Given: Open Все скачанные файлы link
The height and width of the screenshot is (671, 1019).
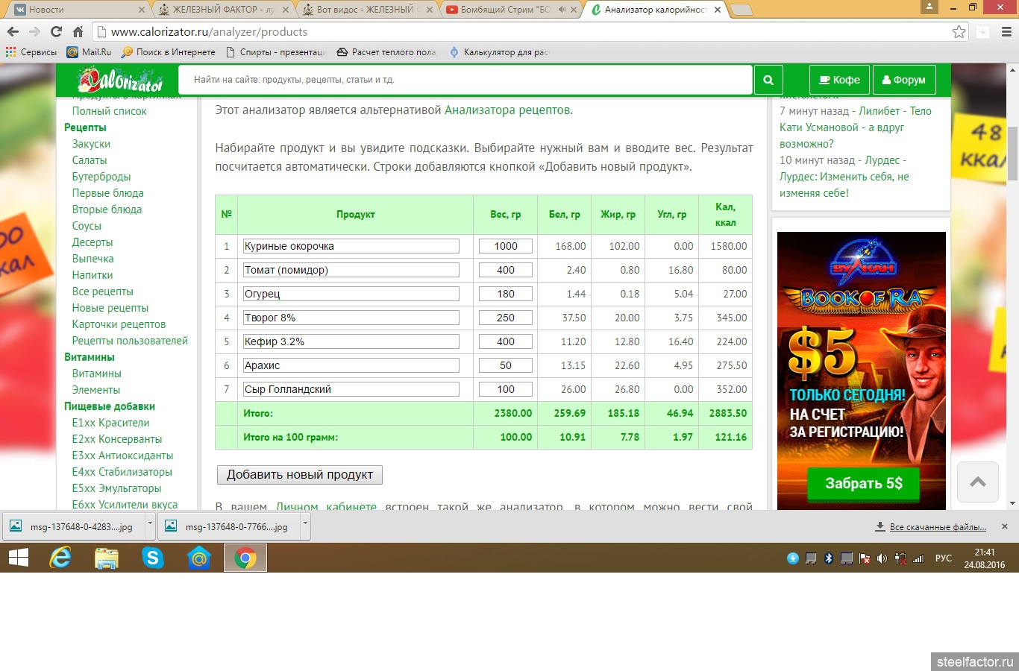Looking at the screenshot, I should point(938,526).
